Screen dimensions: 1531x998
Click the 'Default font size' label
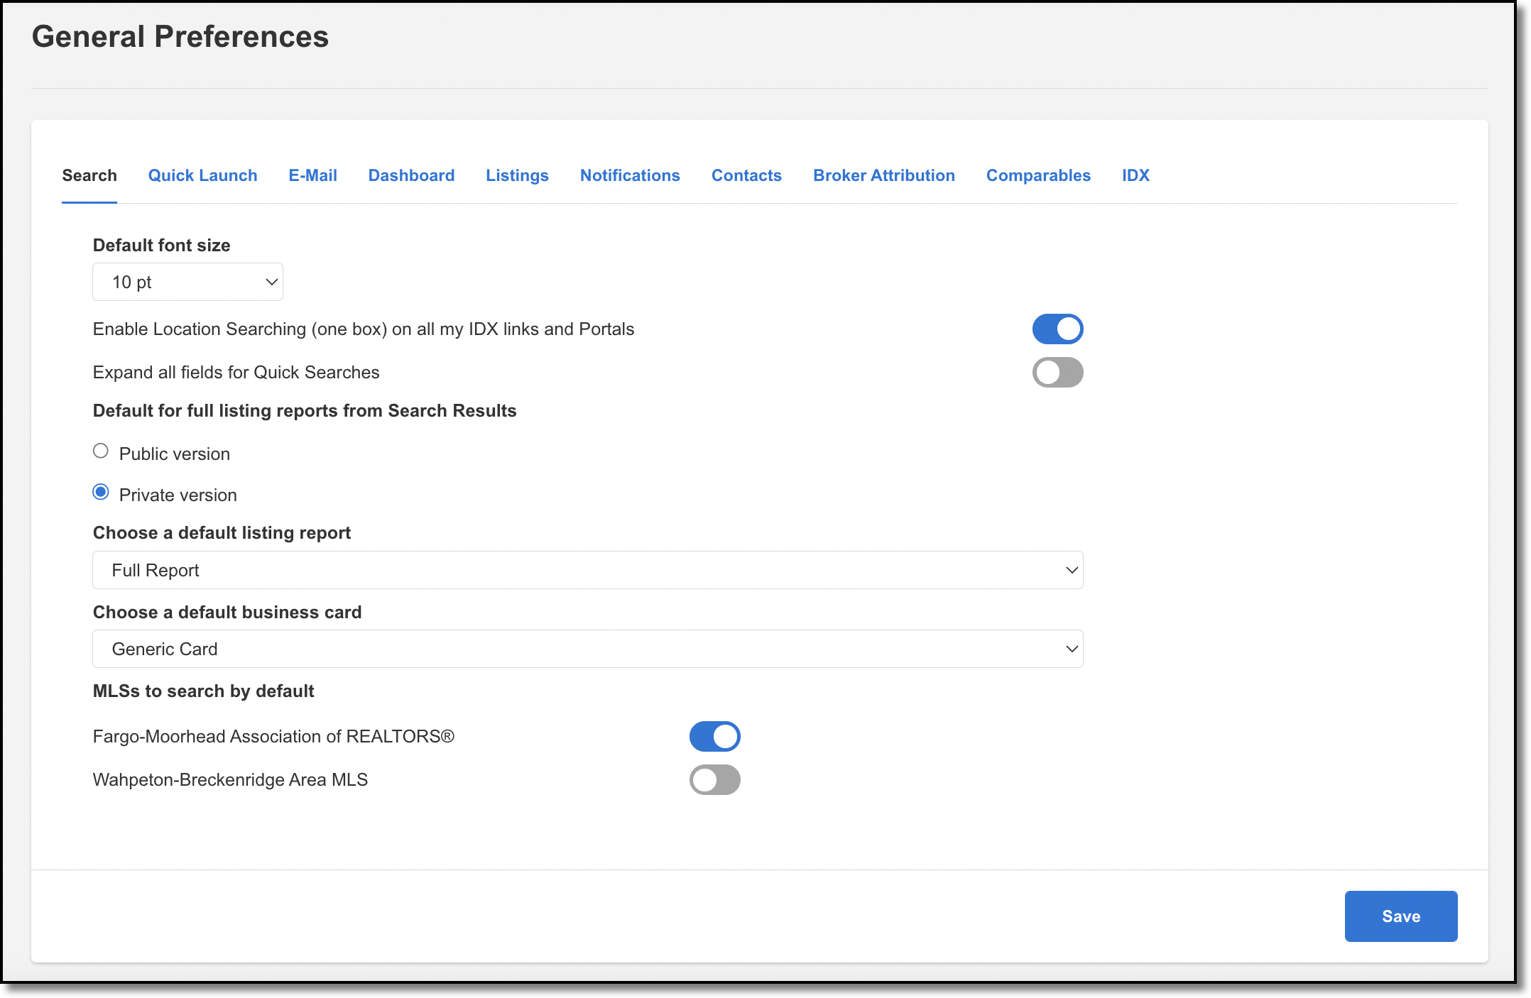(162, 246)
